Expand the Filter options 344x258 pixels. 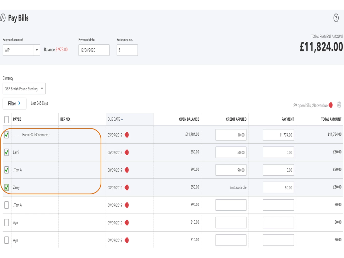click(x=15, y=103)
